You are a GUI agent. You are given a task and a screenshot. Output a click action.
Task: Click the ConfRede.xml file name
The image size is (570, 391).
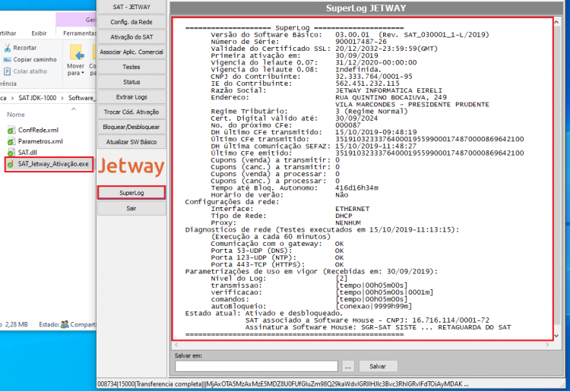(38, 130)
